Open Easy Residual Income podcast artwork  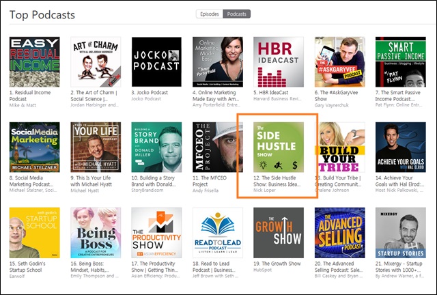[34, 61]
